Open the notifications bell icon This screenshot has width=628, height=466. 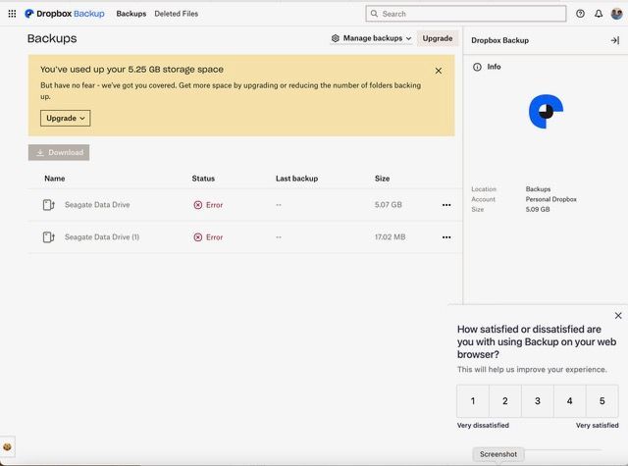pos(599,14)
